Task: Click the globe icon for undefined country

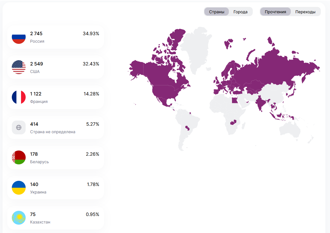Action: (19, 127)
